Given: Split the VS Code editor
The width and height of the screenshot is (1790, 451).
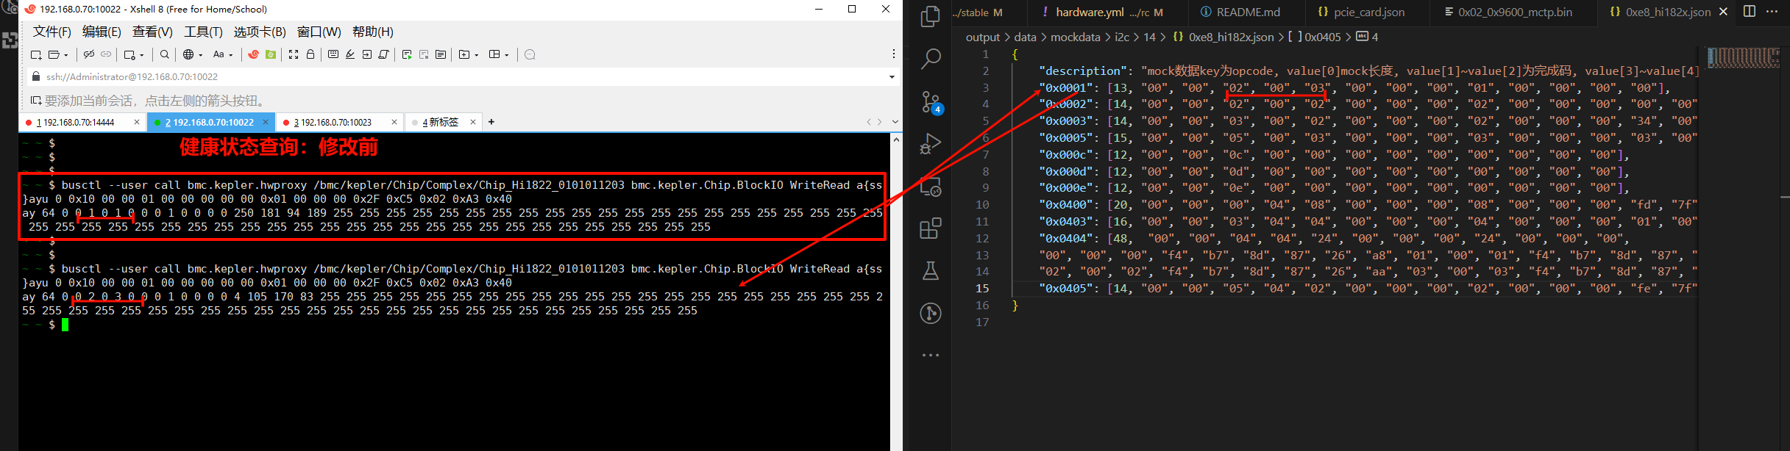Looking at the screenshot, I should pos(1750,11).
